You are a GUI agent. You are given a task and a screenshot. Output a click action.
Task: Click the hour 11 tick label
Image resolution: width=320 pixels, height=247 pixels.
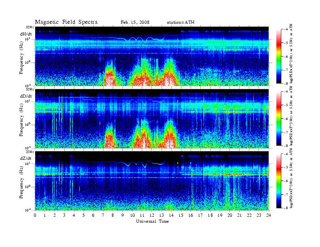tap(142, 216)
